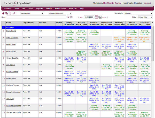This screenshot has width=155, height=118.
Task: Expand the Select Explanation dropdown
Action: [60, 13]
